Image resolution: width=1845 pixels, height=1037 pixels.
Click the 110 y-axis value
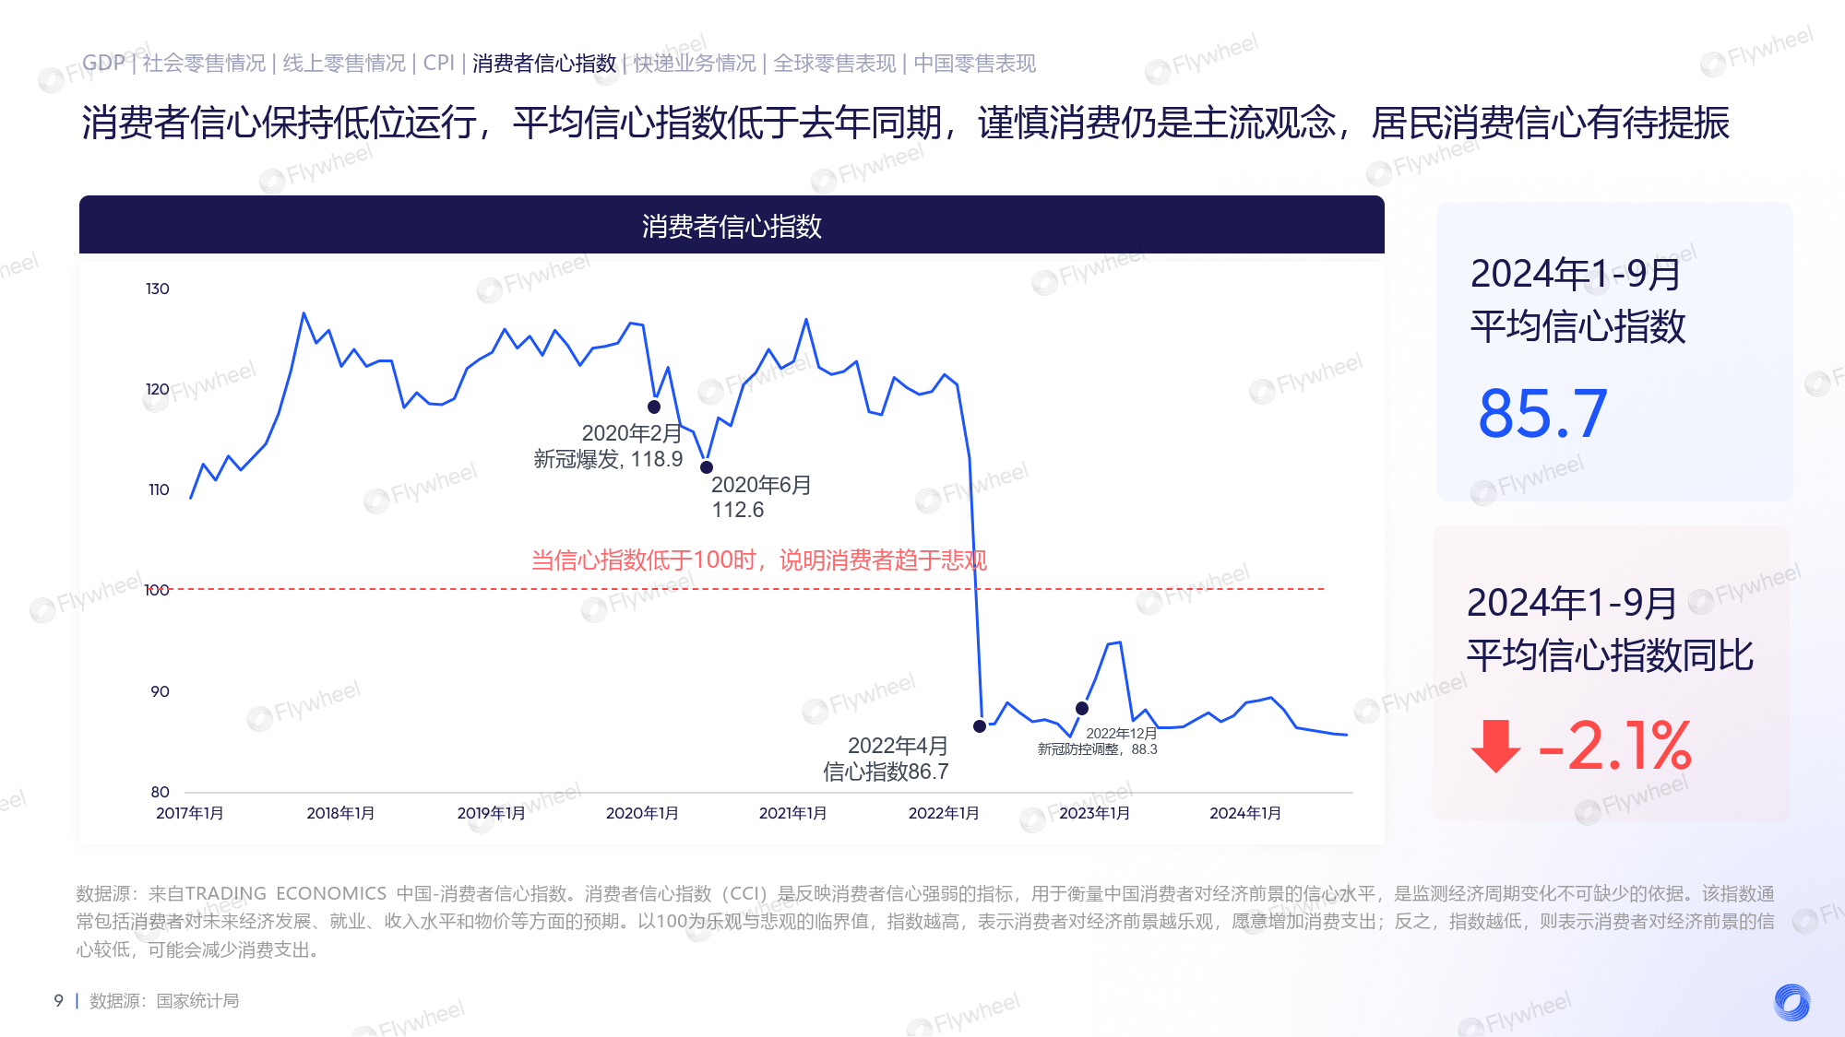tap(159, 489)
